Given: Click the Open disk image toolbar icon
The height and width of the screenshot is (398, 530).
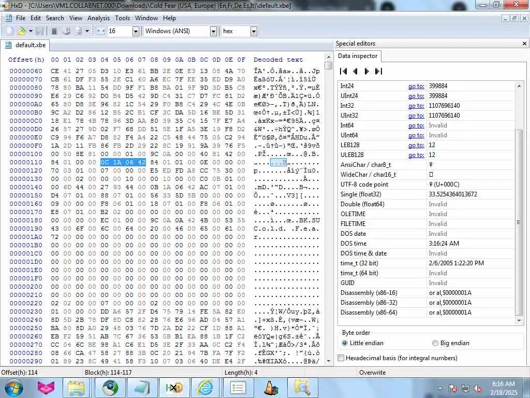Looking at the screenshot, I should point(79,31).
